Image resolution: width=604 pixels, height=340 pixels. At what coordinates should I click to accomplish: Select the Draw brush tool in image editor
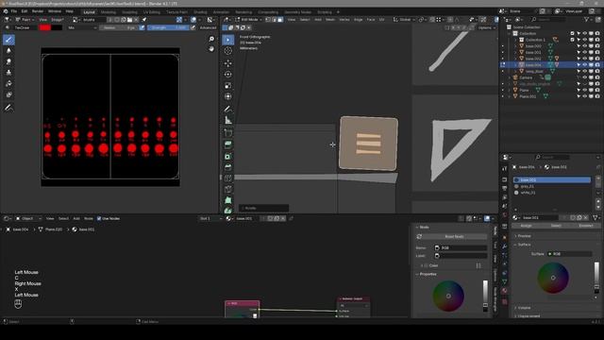(x=8, y=40)
